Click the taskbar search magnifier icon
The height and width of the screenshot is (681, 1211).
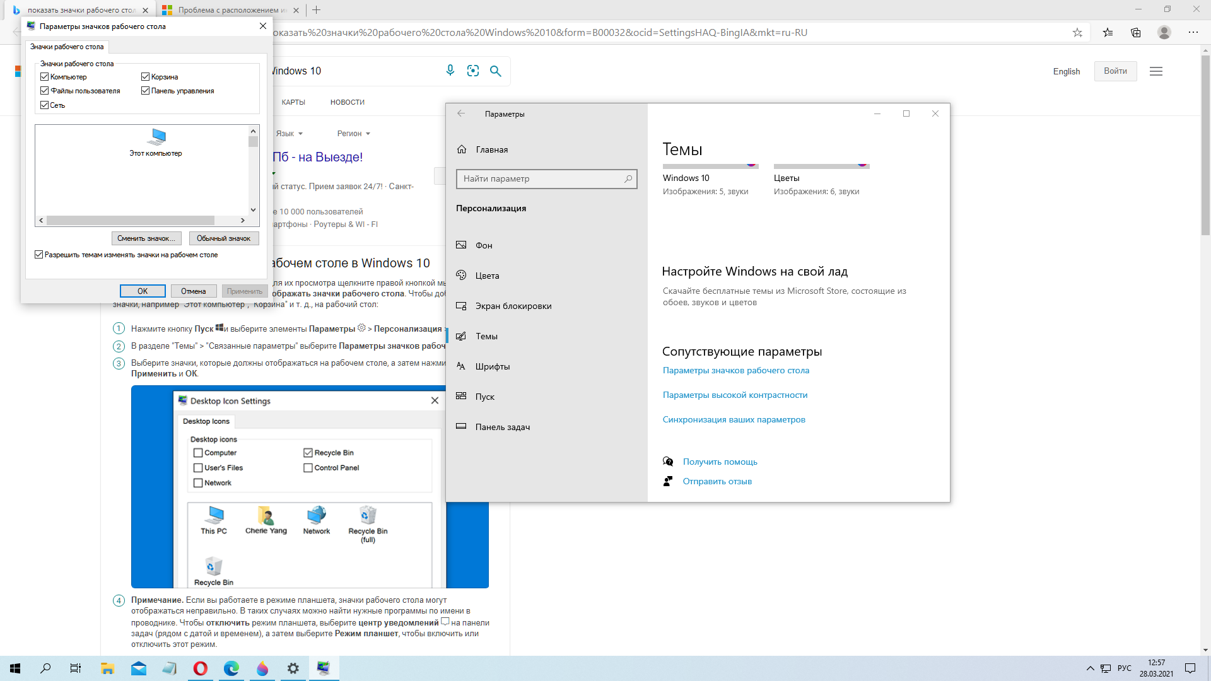(45, 668)
